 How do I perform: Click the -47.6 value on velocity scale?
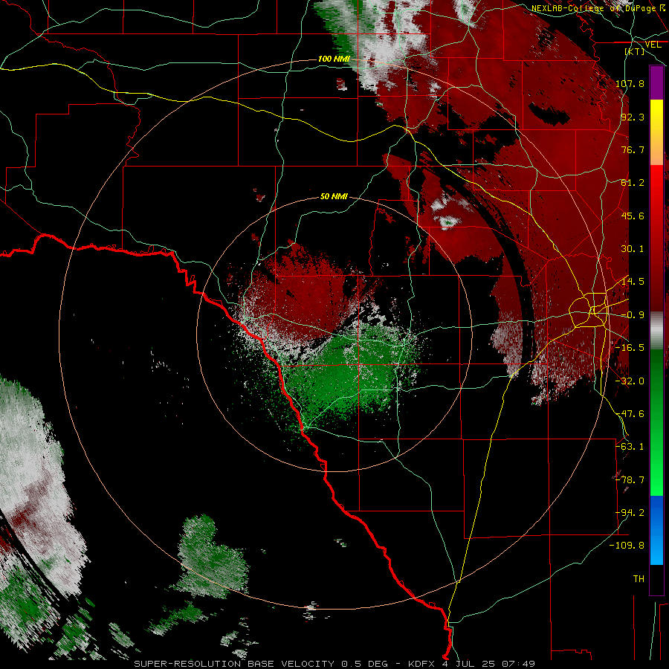630,414
